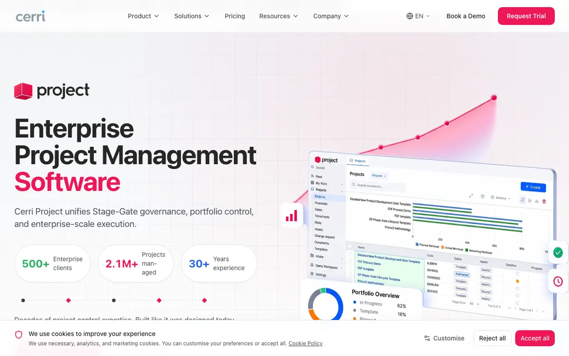Image resolution: width=569 pixels, height=356 pixels.
Task: Click the In progress status badge
Action: tap(461, 274)
